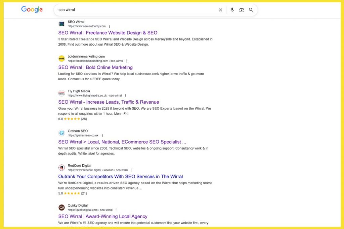This screenshot has height=229, width=344.
Task: Open 'Outrank Your Competitors With SEO Services' link
Action: click(x=121, y=176)
